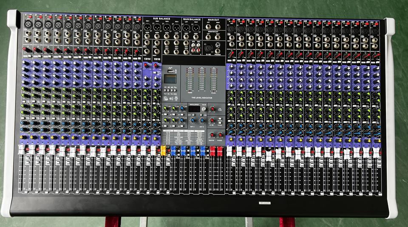Tap the digital effect number display
408x227 pixels.
click(194, 109)
